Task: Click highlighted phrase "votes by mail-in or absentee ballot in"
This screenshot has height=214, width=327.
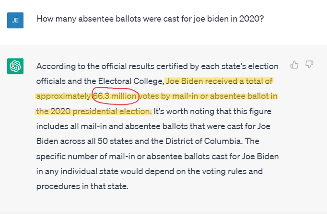Action: point(209,96)
